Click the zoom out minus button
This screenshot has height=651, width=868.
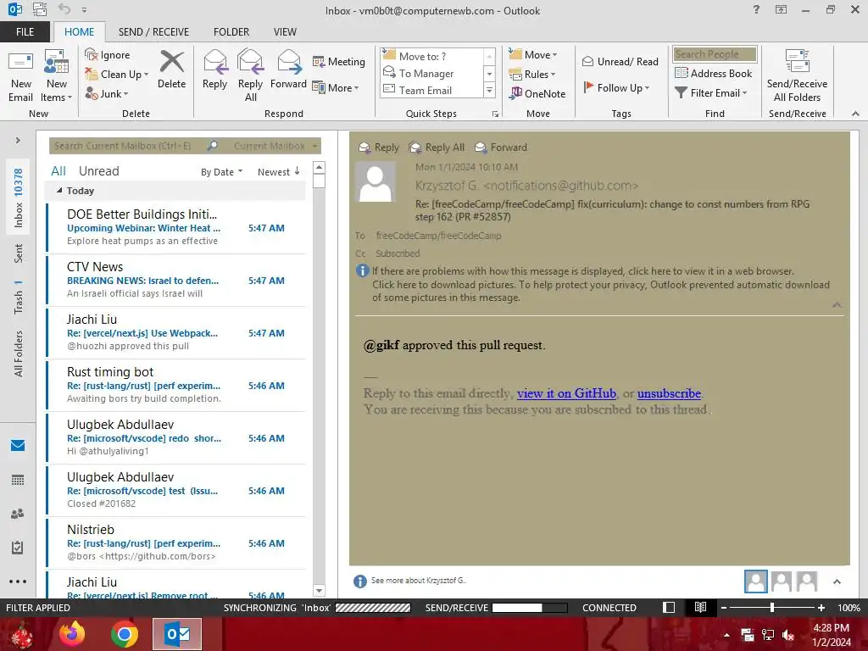723,607
